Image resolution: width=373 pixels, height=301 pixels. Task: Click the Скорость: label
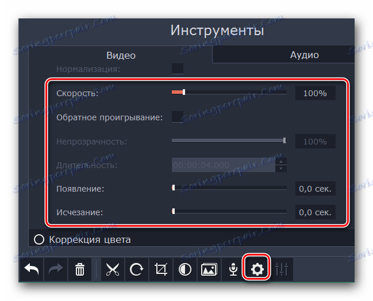78,93
